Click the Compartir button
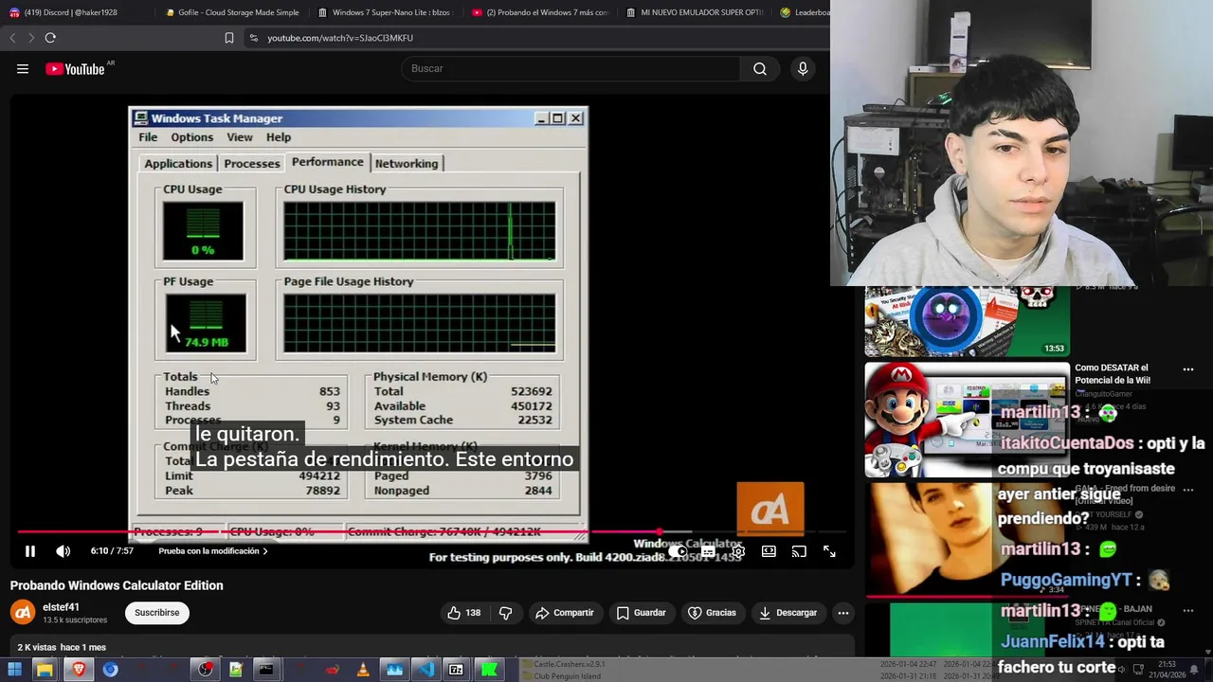 564,613
